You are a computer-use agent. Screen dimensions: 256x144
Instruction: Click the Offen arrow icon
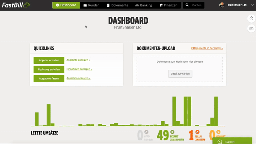146,132
